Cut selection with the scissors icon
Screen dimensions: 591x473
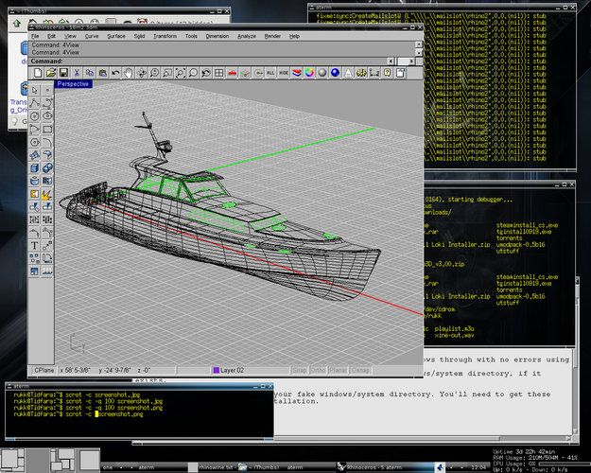pos(77,73)
